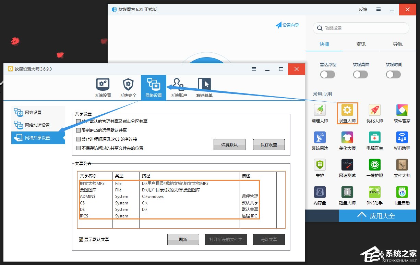Launch 优化大师 from the quick panel
The width and height of the screenshot is (420, 265).
[x=374, y=113]
